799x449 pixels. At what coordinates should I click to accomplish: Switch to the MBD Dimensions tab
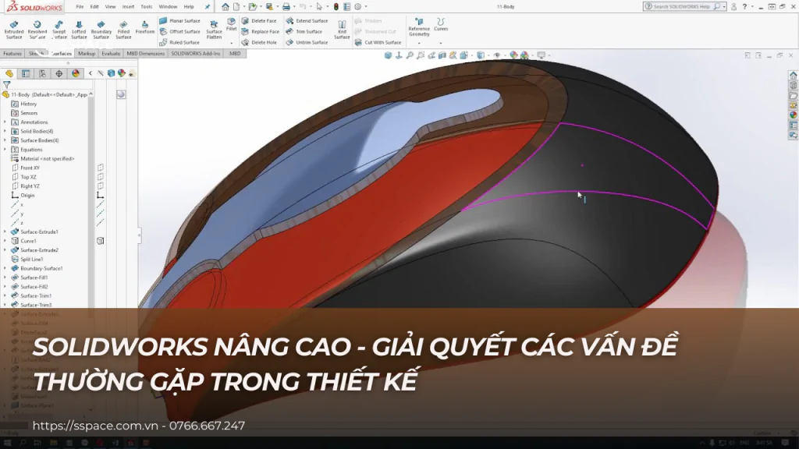tap(146, 54)
